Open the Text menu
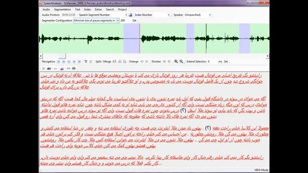Image resolution: width=308 pixels, height=173 pixels. (x=77, y=10)
